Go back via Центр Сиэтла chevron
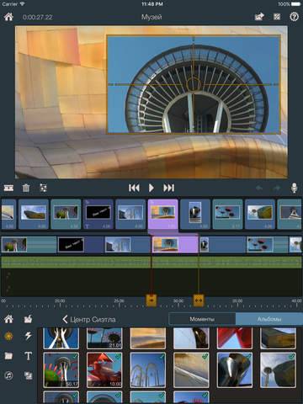 (x=88, y=319)
